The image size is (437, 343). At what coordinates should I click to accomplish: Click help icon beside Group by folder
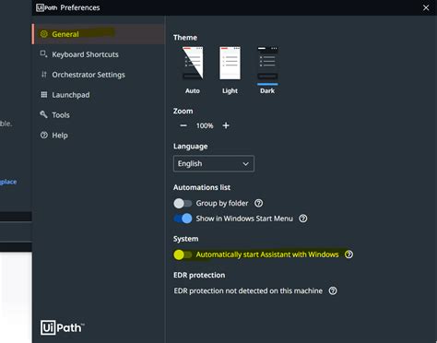259,203
